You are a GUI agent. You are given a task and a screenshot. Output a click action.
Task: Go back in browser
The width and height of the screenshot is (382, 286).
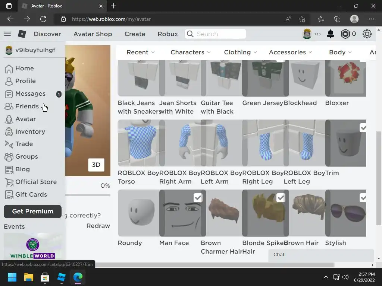(x=10, y=19)
